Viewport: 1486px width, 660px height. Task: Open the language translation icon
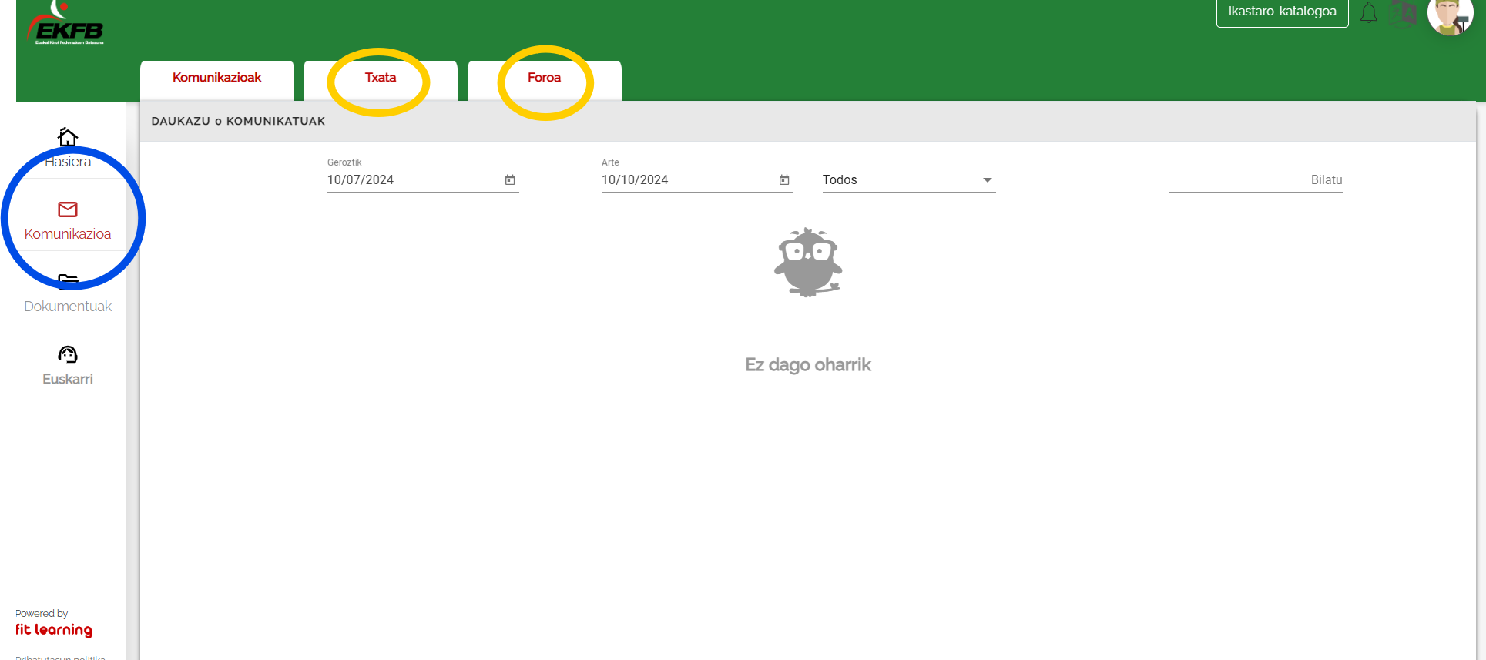click(x=1403, y=13)
